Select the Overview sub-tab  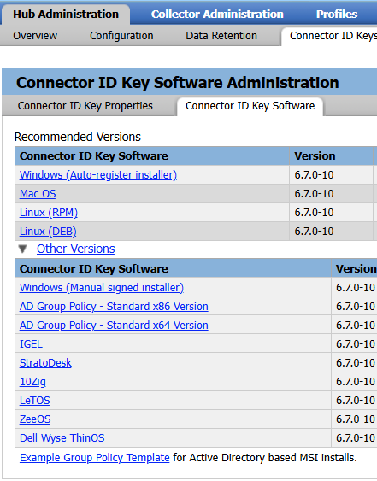35,36
